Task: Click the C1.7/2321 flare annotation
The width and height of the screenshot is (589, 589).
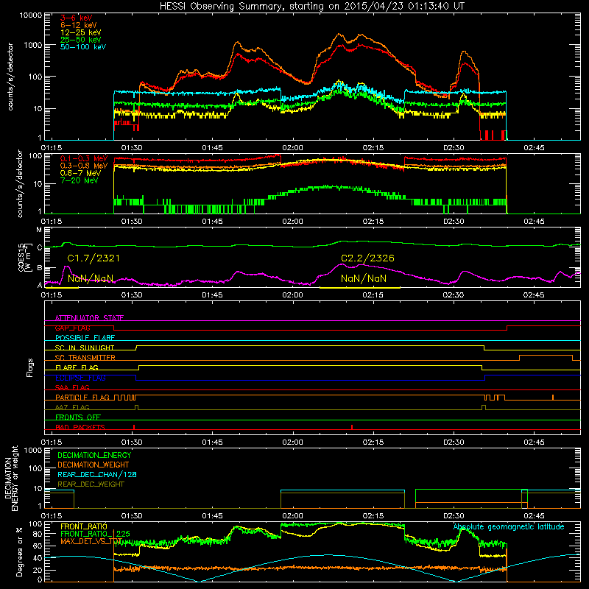Action: [x=94, y=258]
